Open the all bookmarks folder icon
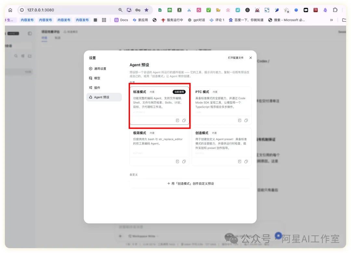The height and width of the screenshot is (253, 351). pos(344,20)
